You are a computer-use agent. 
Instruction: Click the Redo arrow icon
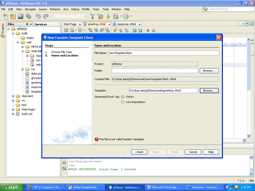46,16
